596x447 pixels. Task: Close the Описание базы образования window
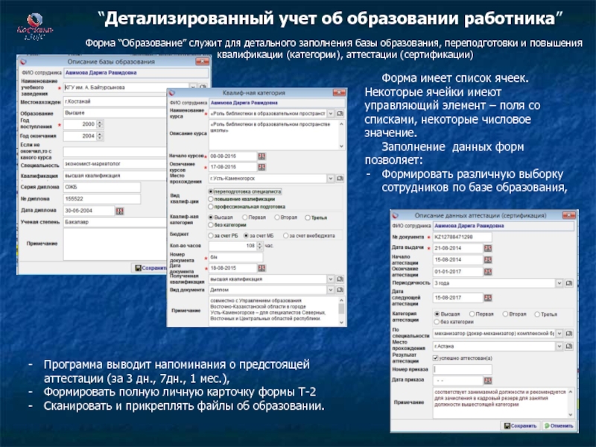coord(202,62)
